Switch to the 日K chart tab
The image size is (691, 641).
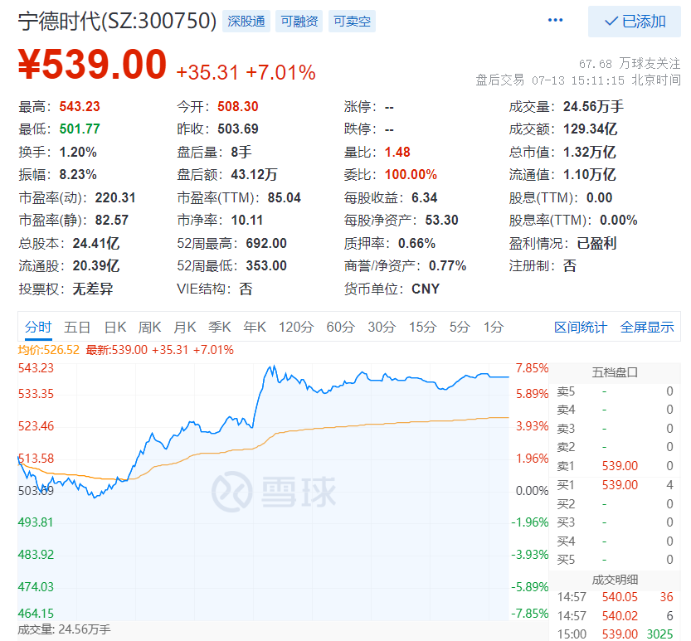coord(114,327)
